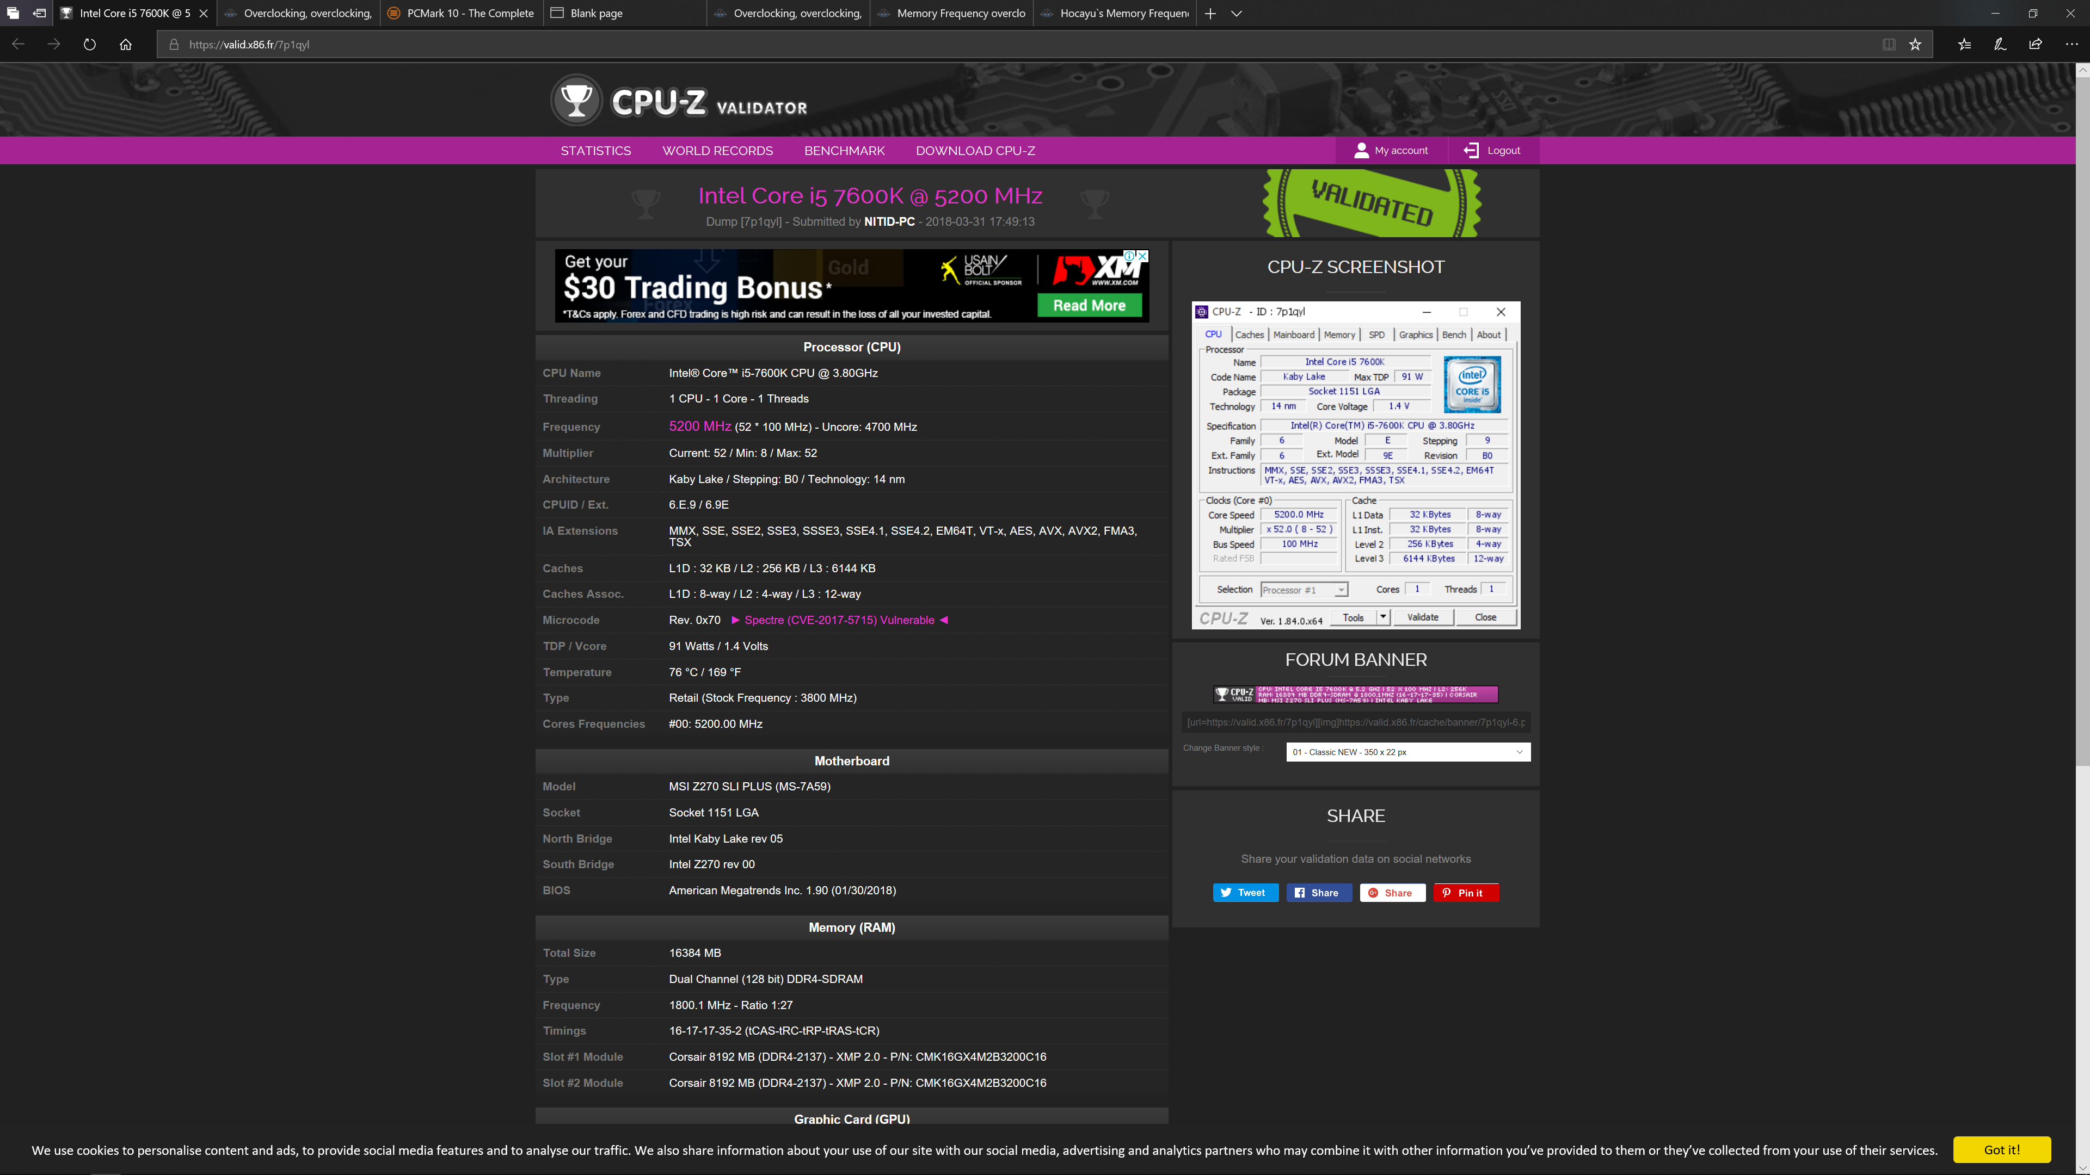Click the share page icon
2090x1175 pixels.
(2036, 45)
